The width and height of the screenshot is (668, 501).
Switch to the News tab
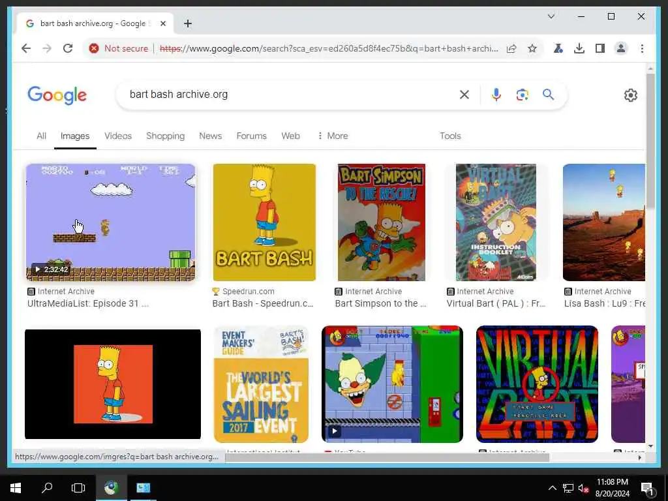point(211,136)
